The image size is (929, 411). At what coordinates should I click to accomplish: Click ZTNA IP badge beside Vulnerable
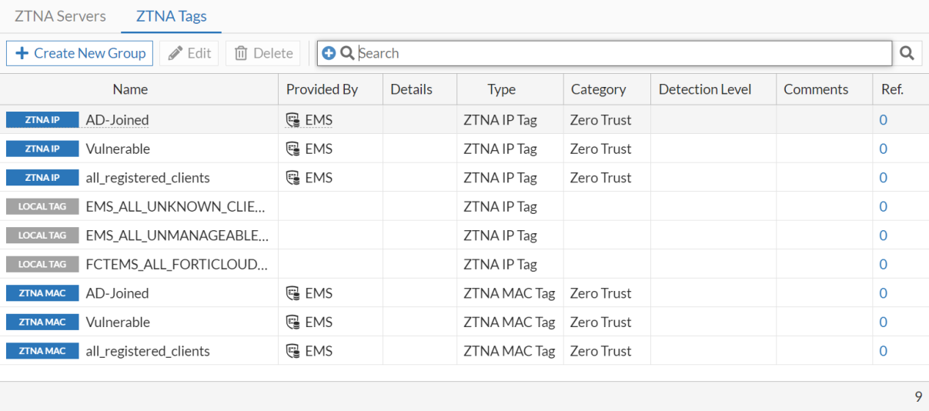[42, 149]
